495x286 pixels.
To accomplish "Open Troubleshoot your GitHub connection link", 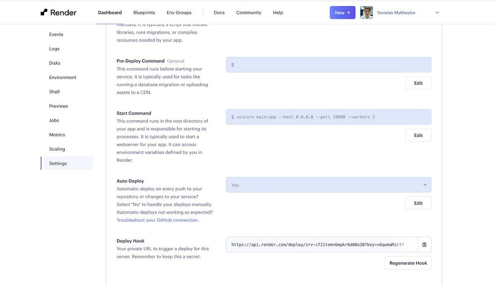I will 157,220.
